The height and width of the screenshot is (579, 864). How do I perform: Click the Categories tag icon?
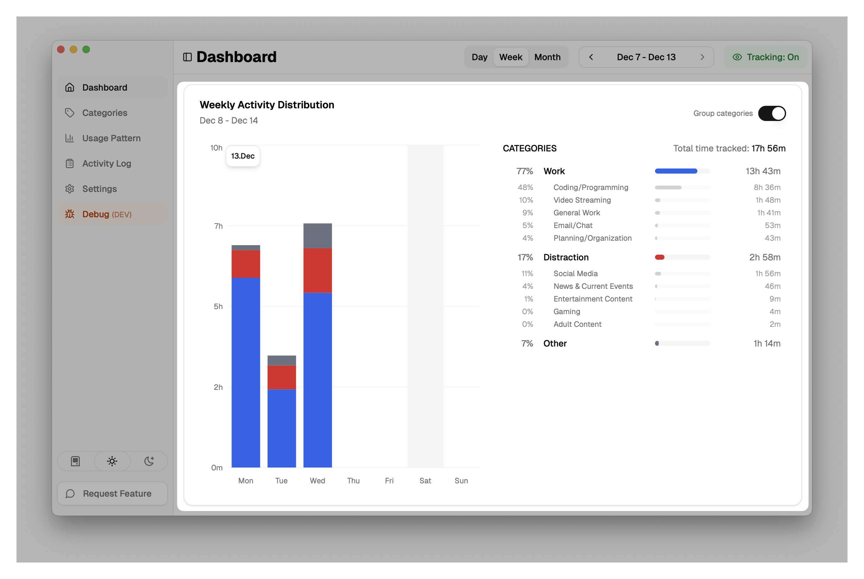click(70, 113)
